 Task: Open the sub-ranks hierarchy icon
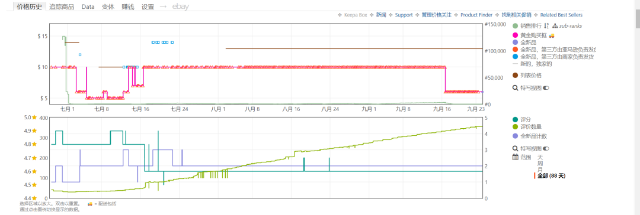(x=555, y=26)
